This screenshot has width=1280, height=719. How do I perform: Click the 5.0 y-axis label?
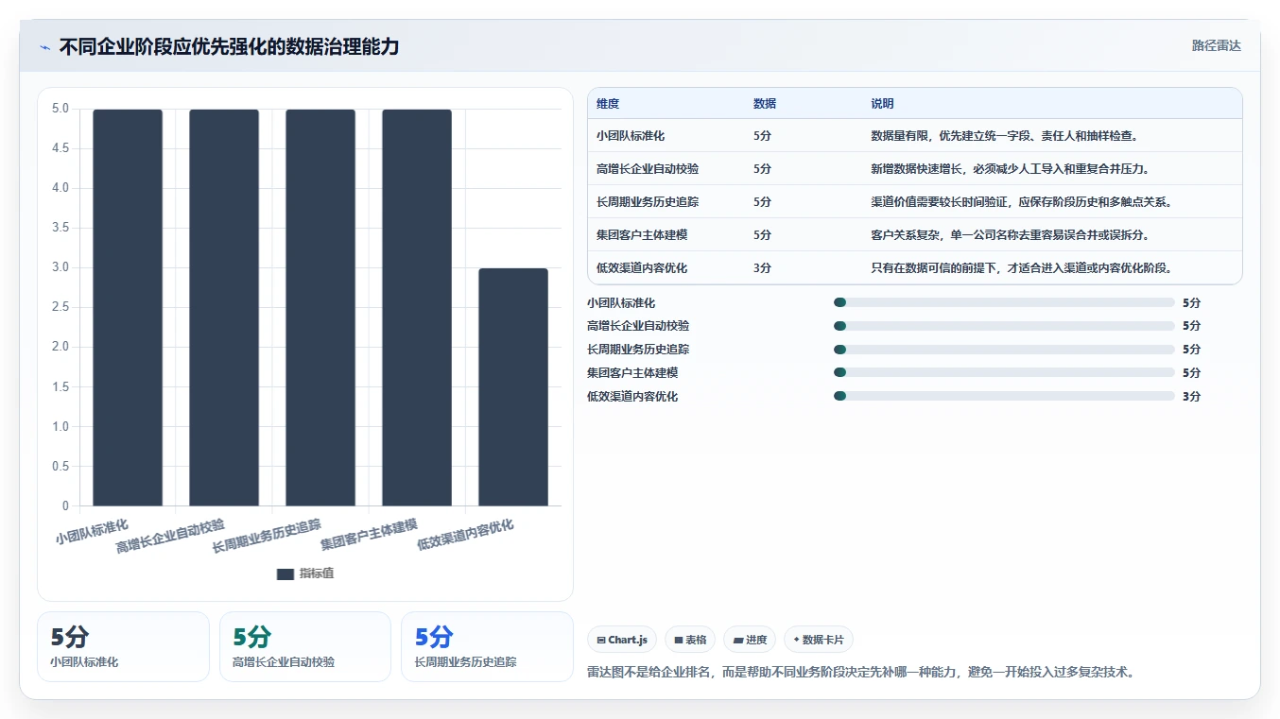[61, 109]
